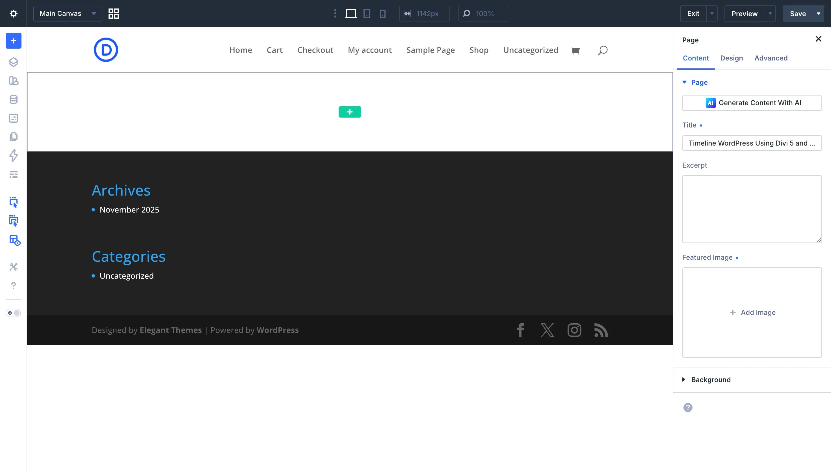The height and width of the screenshot is (472, 831).
Task: Click the Checkout menu item
Action: click(315, 50)
